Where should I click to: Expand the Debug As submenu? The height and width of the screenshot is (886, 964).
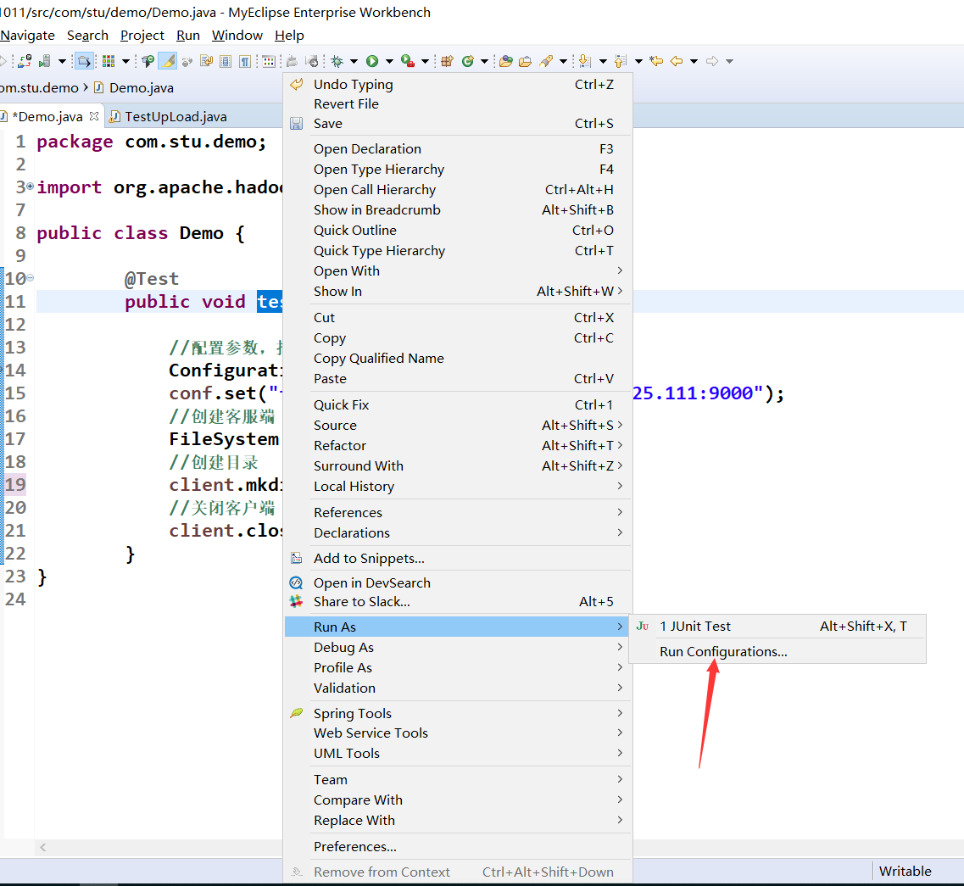click(x=458, y=647)
